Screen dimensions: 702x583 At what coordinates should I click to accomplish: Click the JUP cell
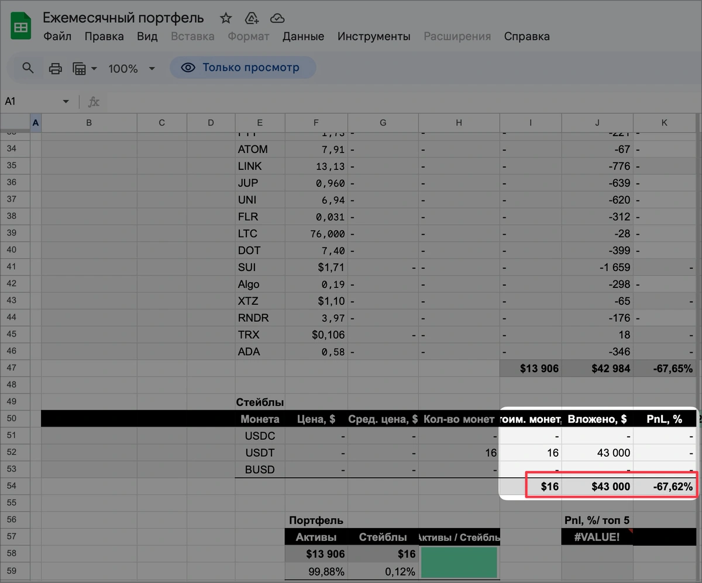tap(260, 183)
